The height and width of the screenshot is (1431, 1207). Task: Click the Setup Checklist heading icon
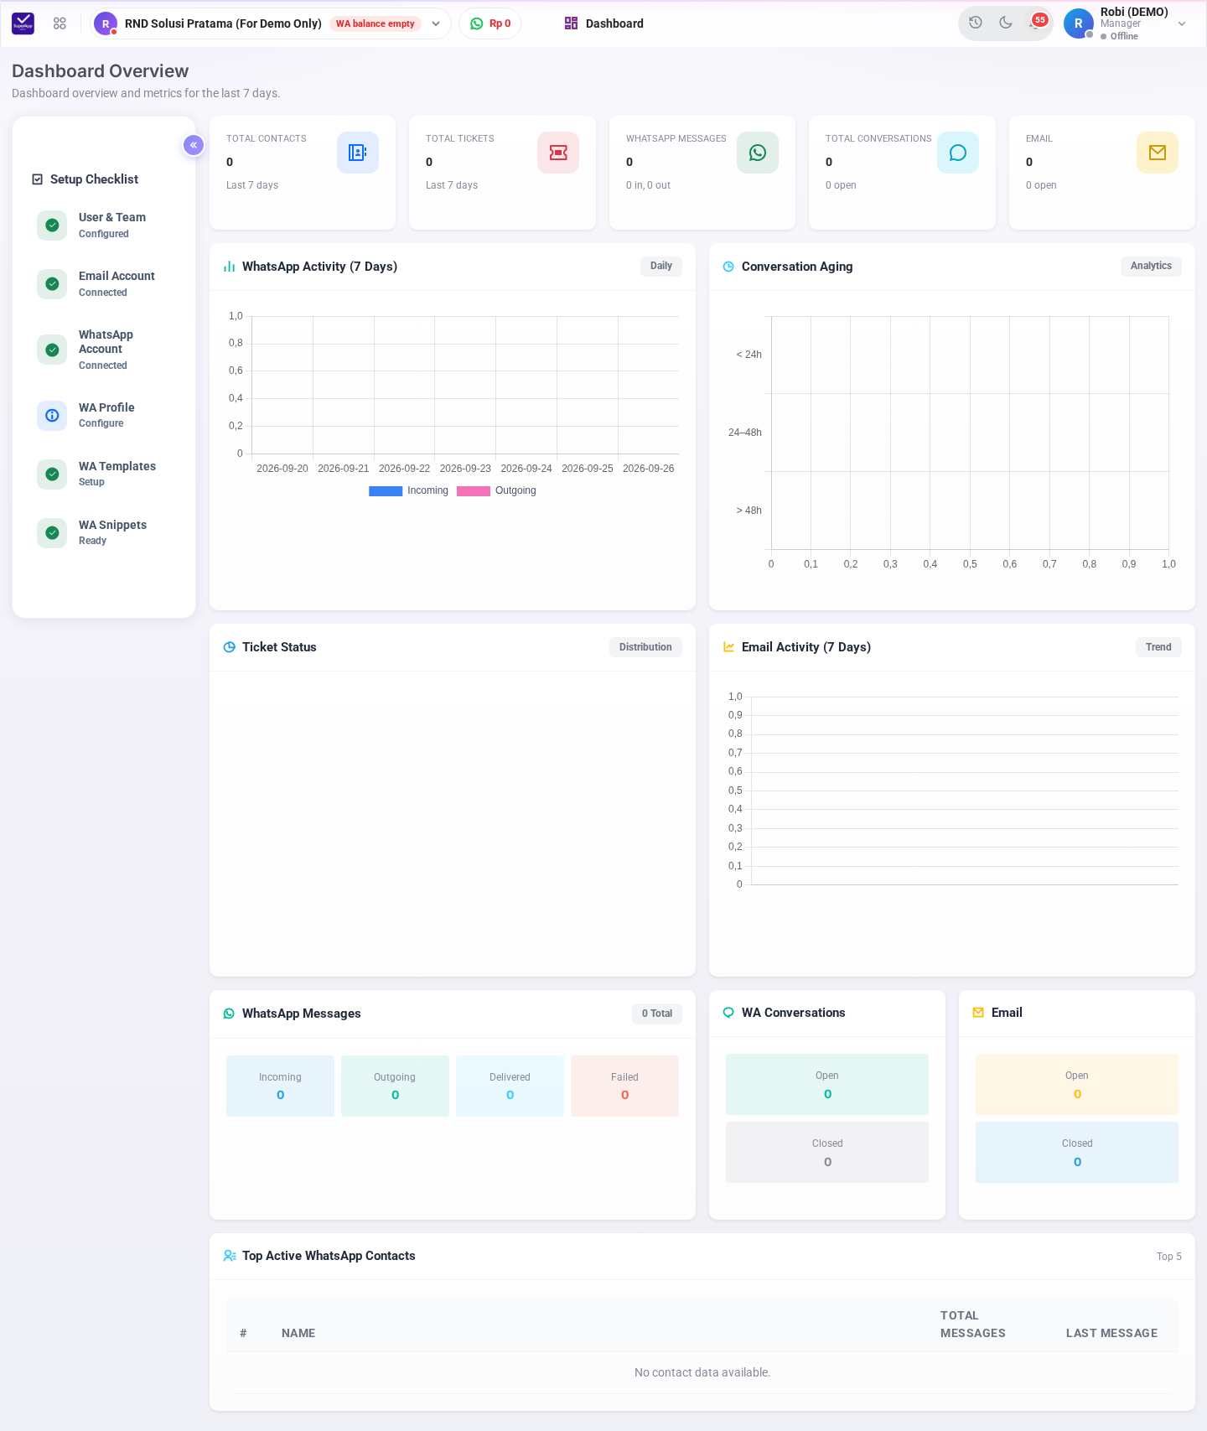37,179
